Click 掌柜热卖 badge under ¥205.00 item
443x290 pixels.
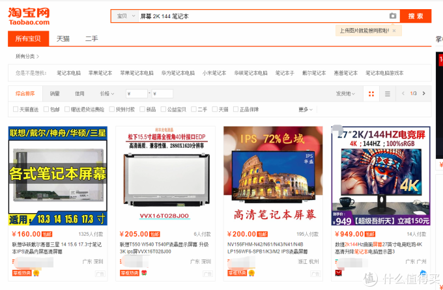click(130, 273)
